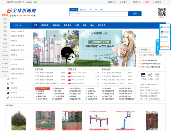
Task: Click the flag beside VW Bug carburetor
Action: pos(69,80)
